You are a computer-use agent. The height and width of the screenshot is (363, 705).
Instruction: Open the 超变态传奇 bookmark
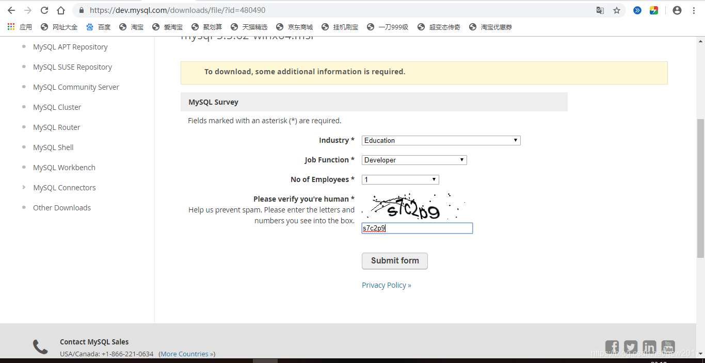click(x=439, y=27)
